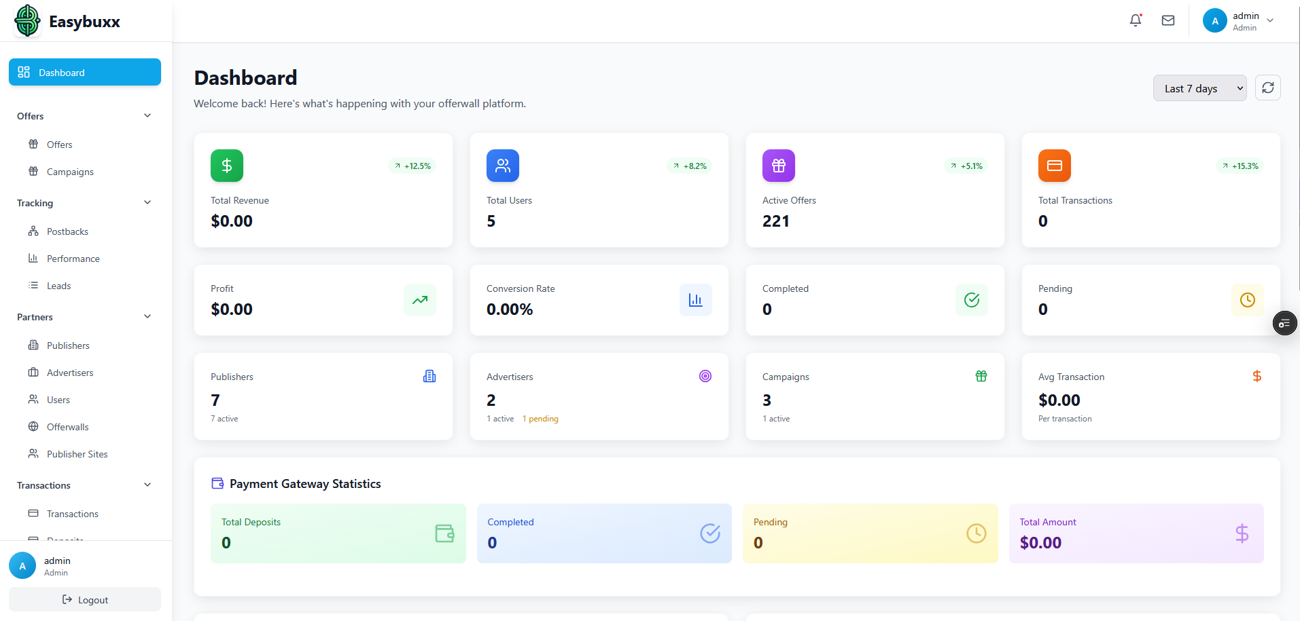Click the orange Total Transactions card icon
This screenshot has width=1300, height=621.
[x=1055, y=166]
